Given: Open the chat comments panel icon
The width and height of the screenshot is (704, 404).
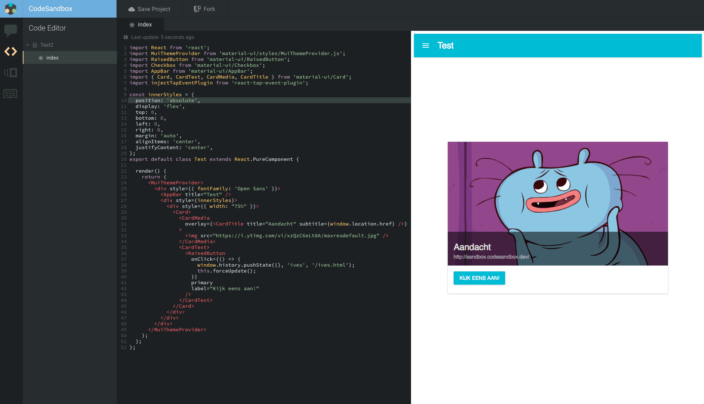Looking at the screenshot, I should click(x=11, y=31).
